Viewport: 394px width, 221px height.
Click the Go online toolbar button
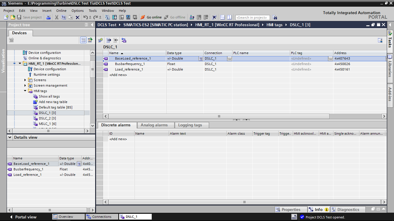point(151,17)
